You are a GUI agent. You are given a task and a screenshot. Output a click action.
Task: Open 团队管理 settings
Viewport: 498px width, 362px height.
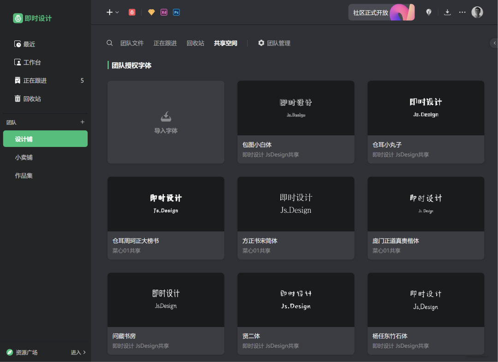pos(274,43)
